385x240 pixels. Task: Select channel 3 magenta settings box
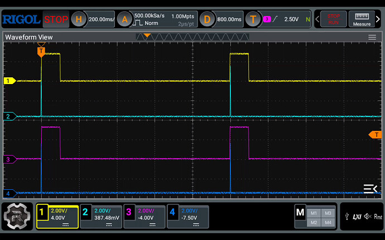click(143, 217)
